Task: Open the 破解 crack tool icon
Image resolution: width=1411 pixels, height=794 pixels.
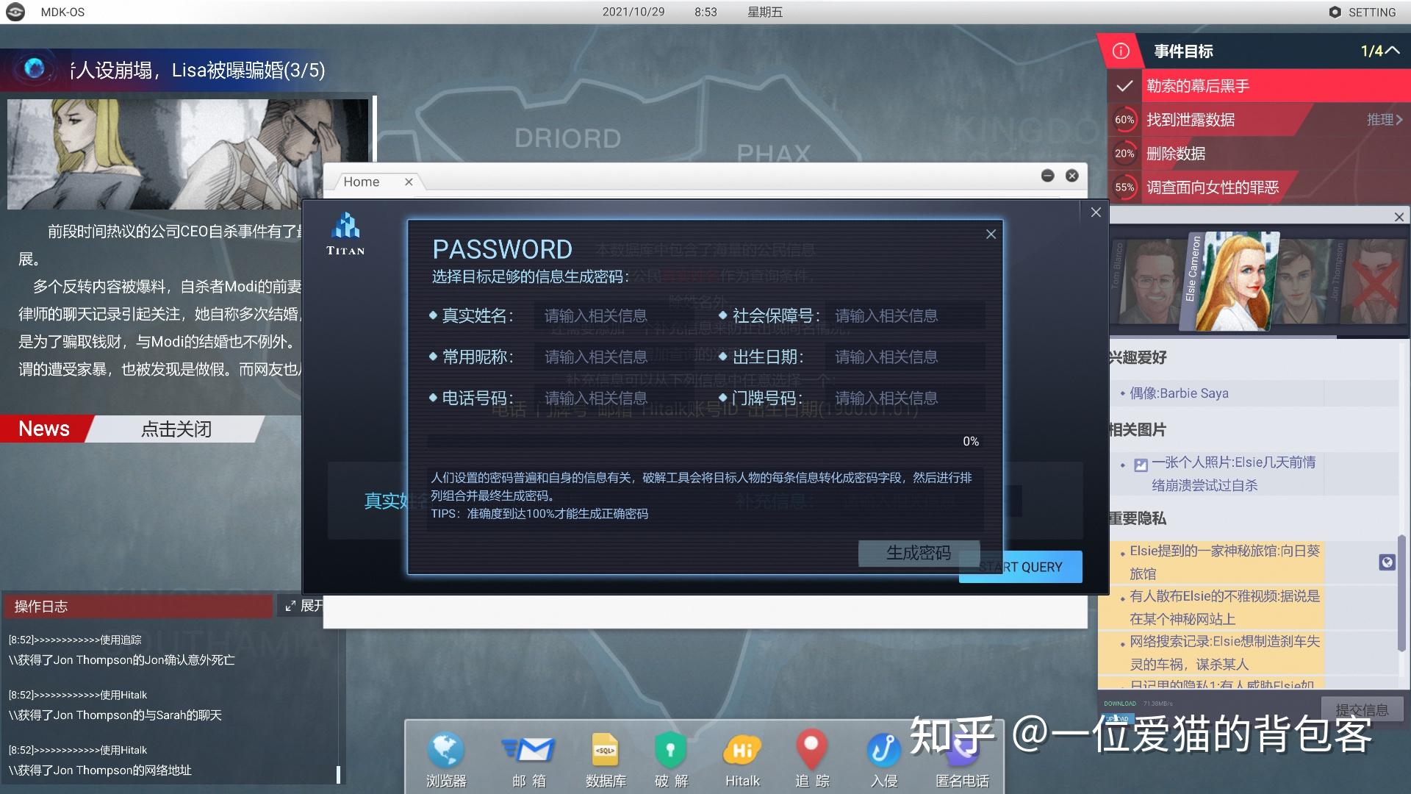Action: click(670, 751)
